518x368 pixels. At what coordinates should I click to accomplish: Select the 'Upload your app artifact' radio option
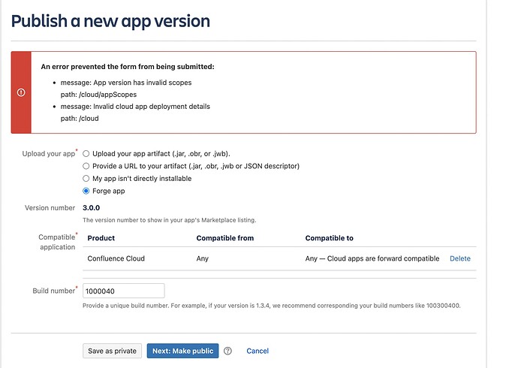click(x=86, y=153)
